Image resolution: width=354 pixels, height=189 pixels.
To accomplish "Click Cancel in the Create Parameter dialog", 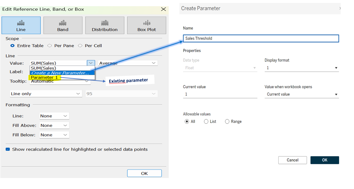I will coord(292,160).
